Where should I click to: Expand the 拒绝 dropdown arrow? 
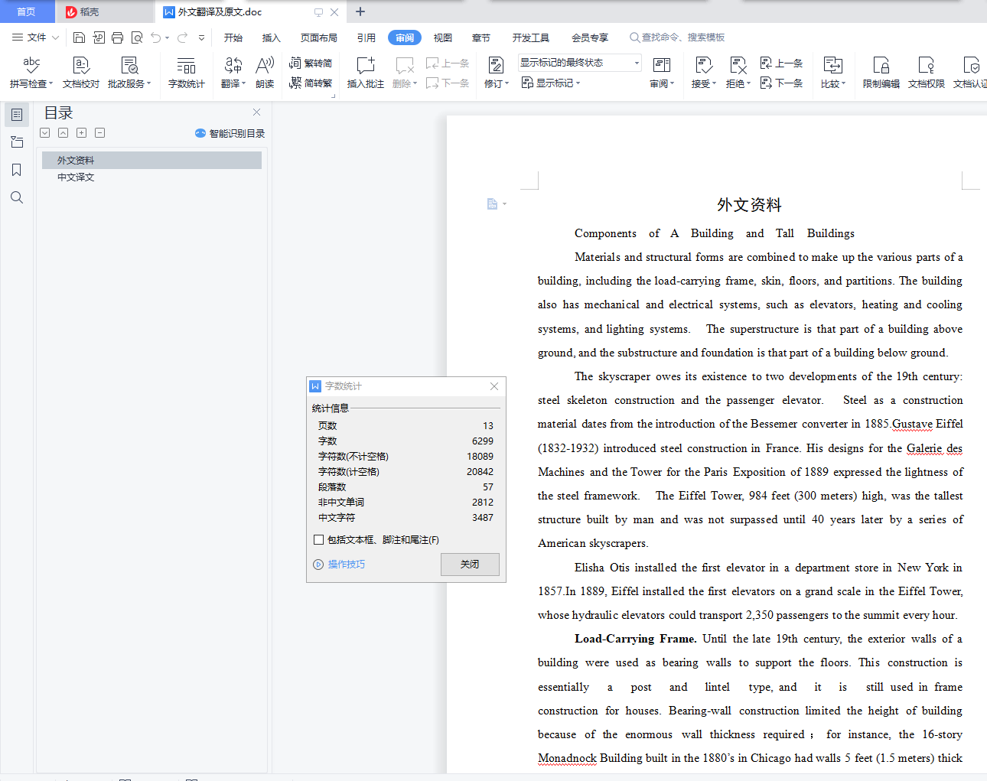[x=748, y=84]
